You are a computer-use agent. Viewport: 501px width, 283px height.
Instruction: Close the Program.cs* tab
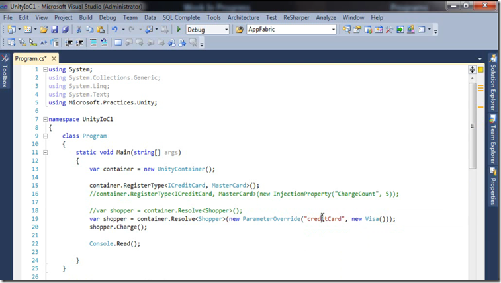click(54, 58)
